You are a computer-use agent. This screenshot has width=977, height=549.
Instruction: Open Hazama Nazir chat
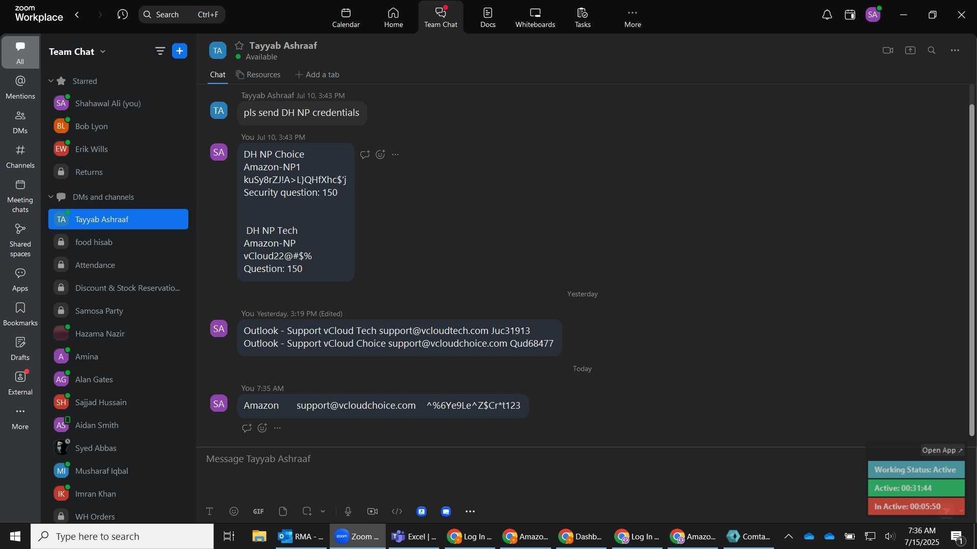click(118, 333)
